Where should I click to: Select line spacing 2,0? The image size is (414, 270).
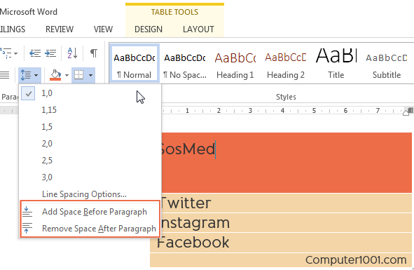tap(90, 144)
